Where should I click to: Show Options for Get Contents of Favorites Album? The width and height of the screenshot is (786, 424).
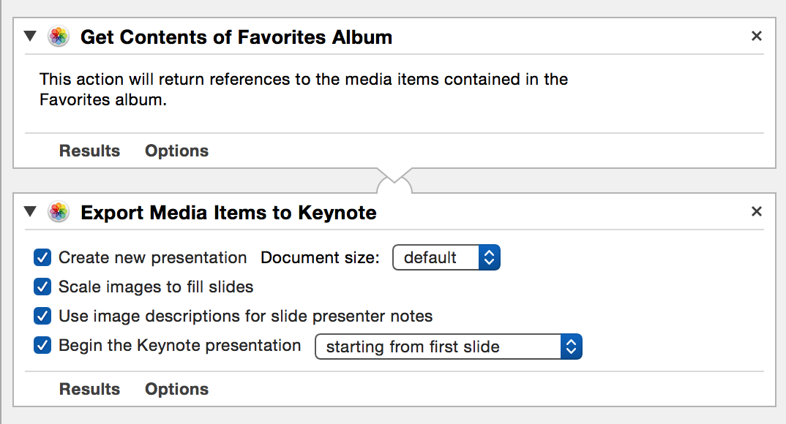click(x=176, y=151)
